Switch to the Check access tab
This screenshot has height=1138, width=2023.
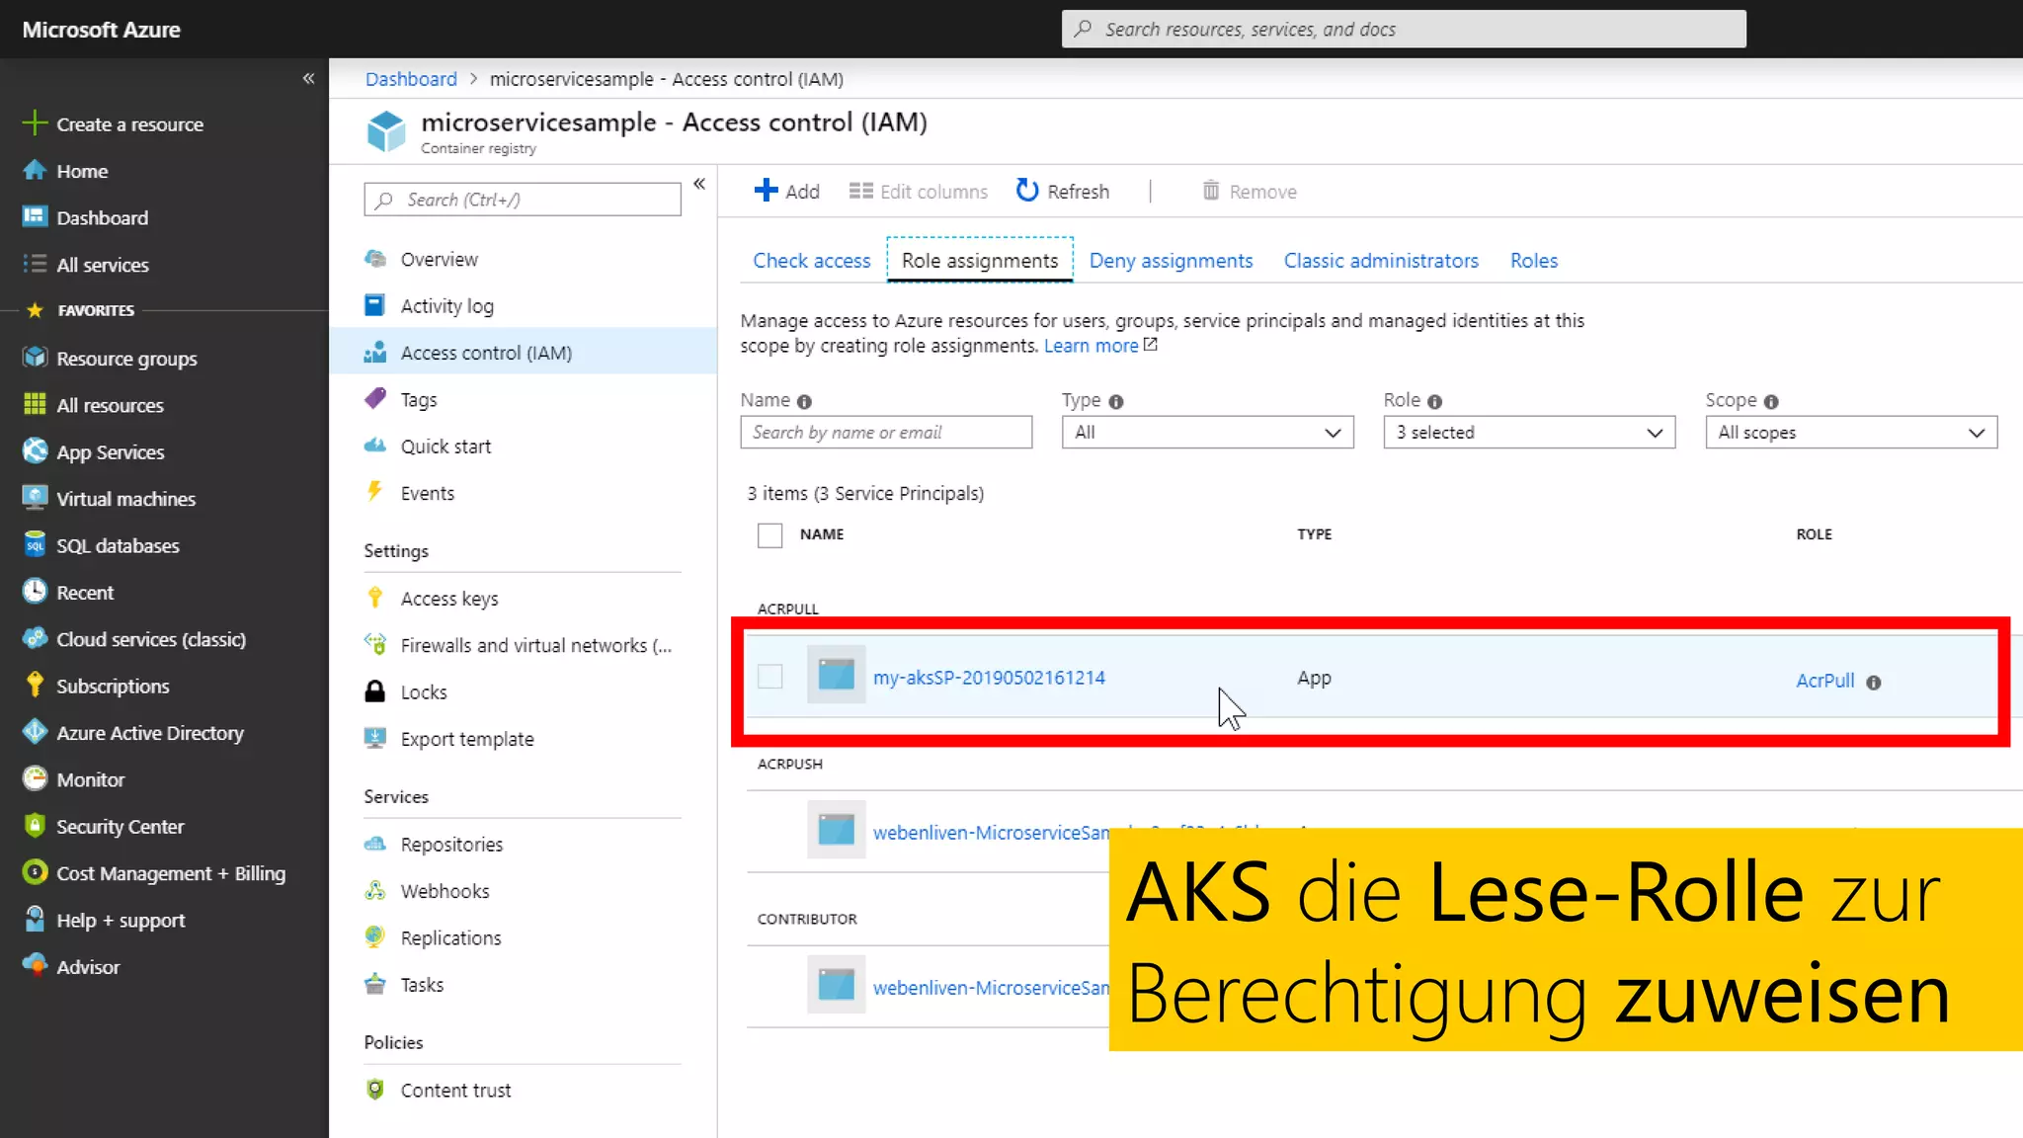(x=811, y=261)
